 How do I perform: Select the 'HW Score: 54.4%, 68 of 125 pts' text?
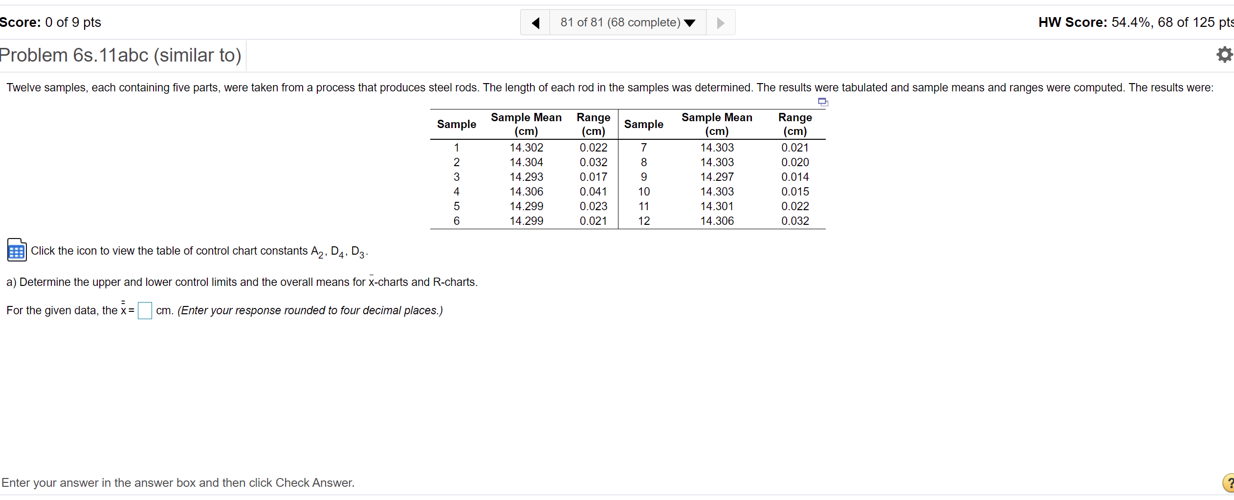pyautogui.click(x=1136, y=22)
